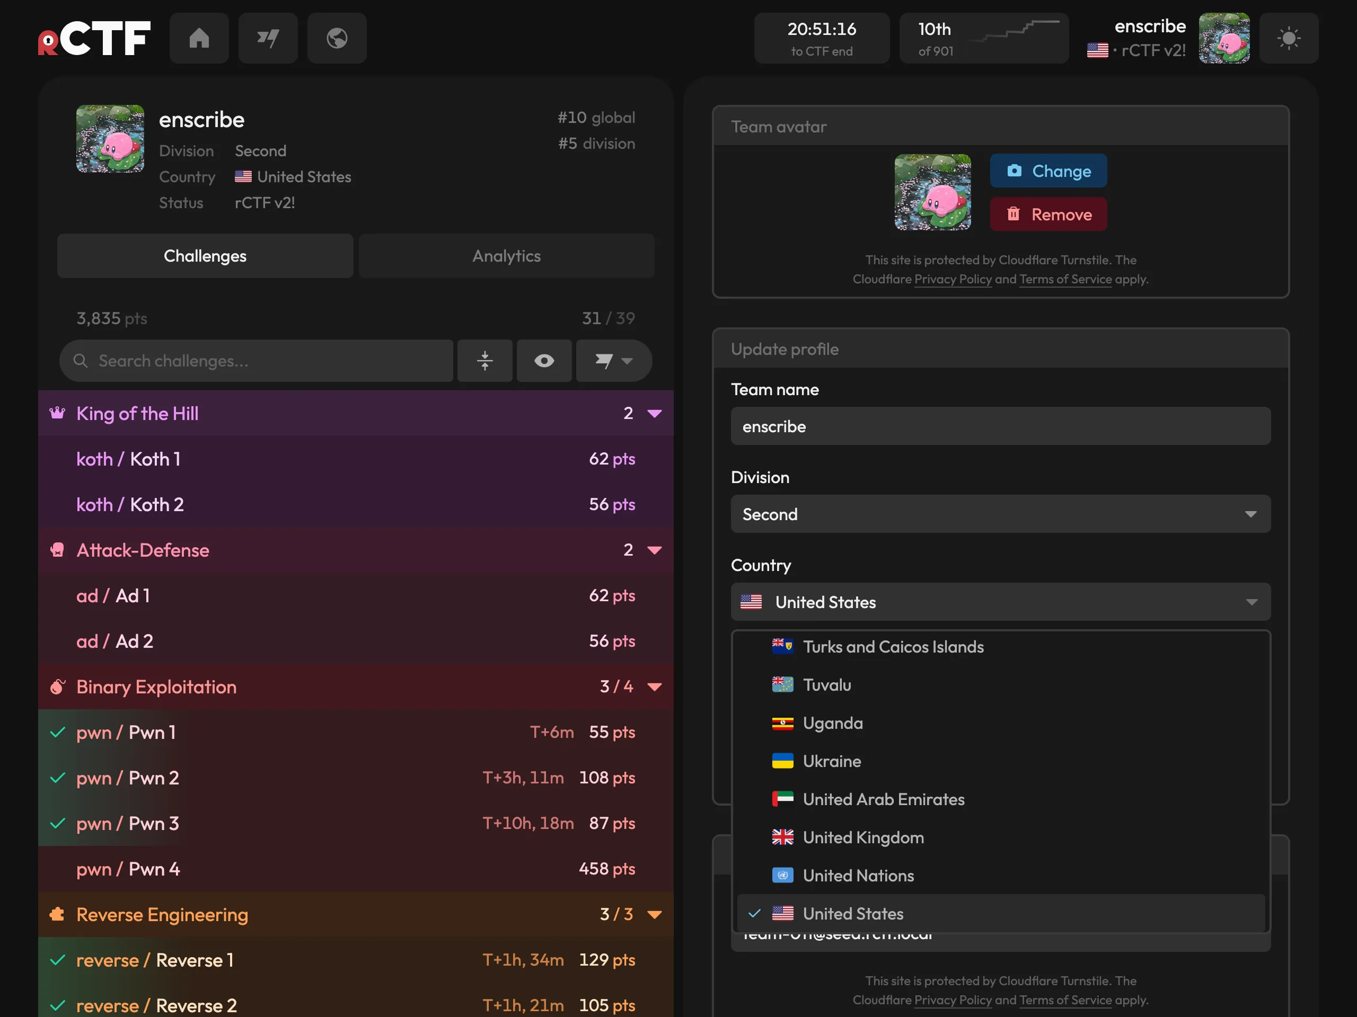Click the Reverse Engineering puzzle icon
This screenshot has width=1357, height=1017.
tap(57, 915)
